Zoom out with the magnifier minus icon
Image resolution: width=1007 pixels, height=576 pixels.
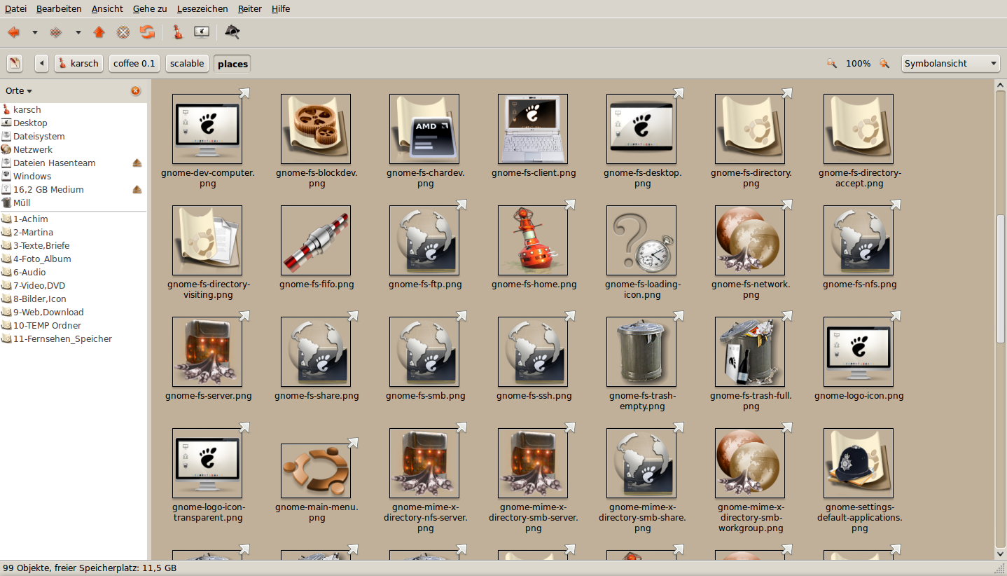831,63
